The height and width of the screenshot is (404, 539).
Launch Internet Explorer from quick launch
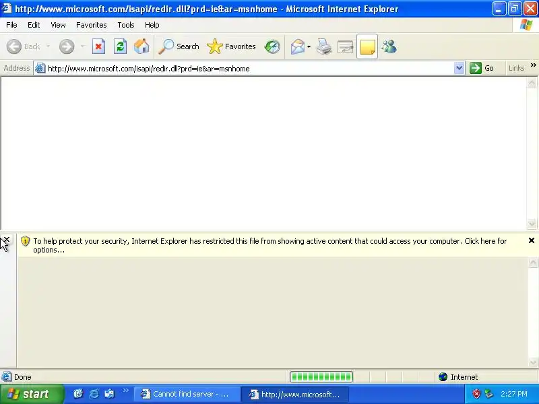point(94,394)
